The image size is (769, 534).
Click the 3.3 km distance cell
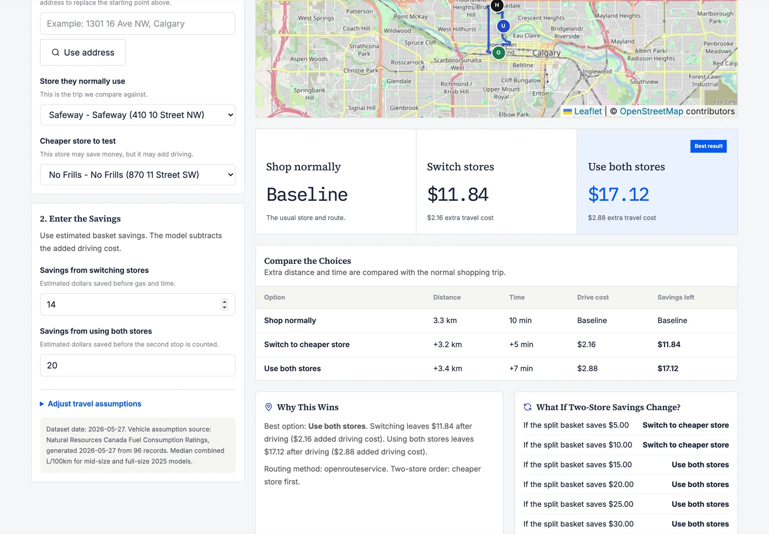[x=445, y=320]
